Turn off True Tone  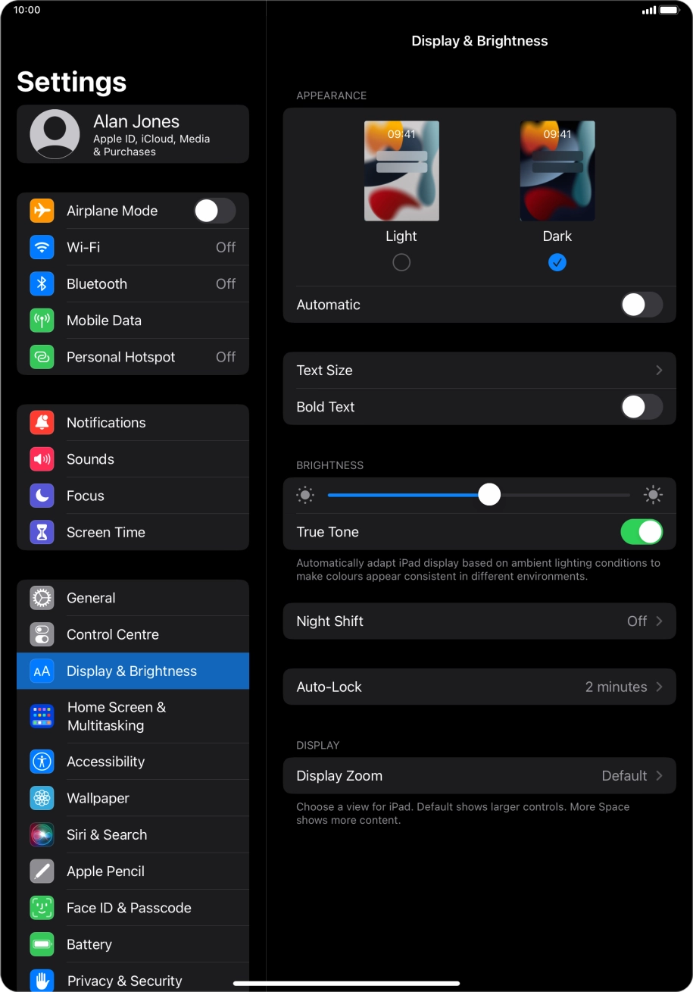pos(641,532)
